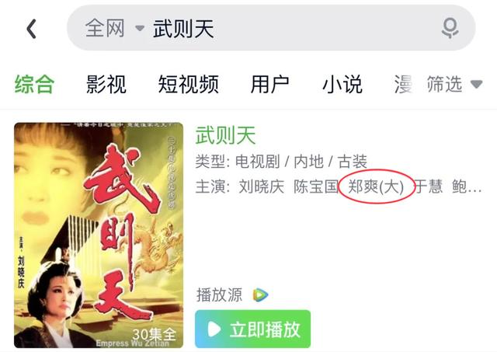Open the green 武则天 title link
This screenshot has height=352, width=497.
[x=225, y=135]
